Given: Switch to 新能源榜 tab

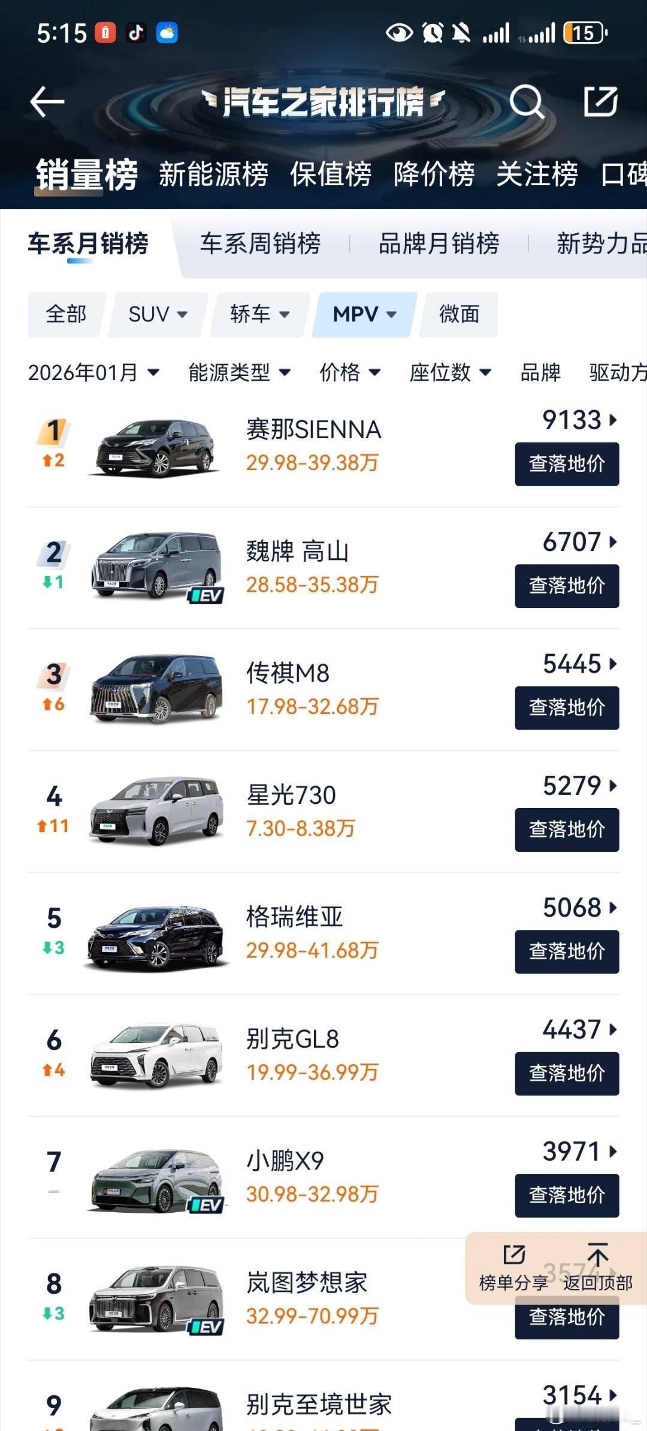Looking at the screenshot, I should pyautogui.click(x=213, y=174).
